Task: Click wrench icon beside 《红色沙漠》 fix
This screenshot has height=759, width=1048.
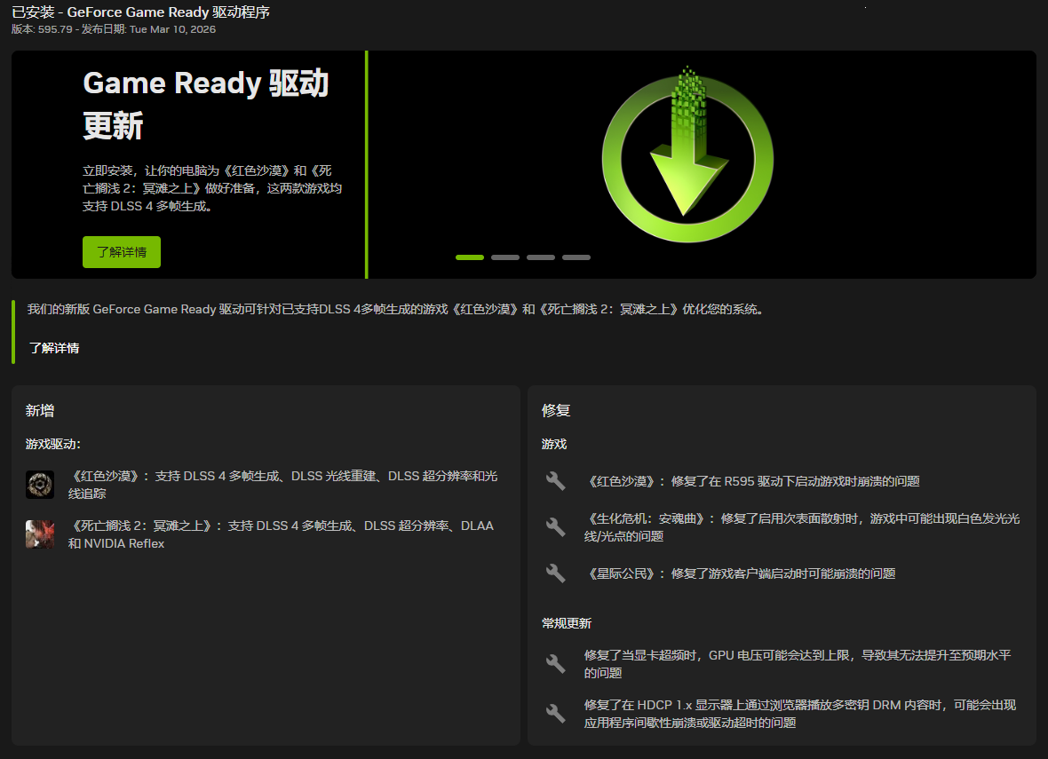Action: click(x=555, y=481)
